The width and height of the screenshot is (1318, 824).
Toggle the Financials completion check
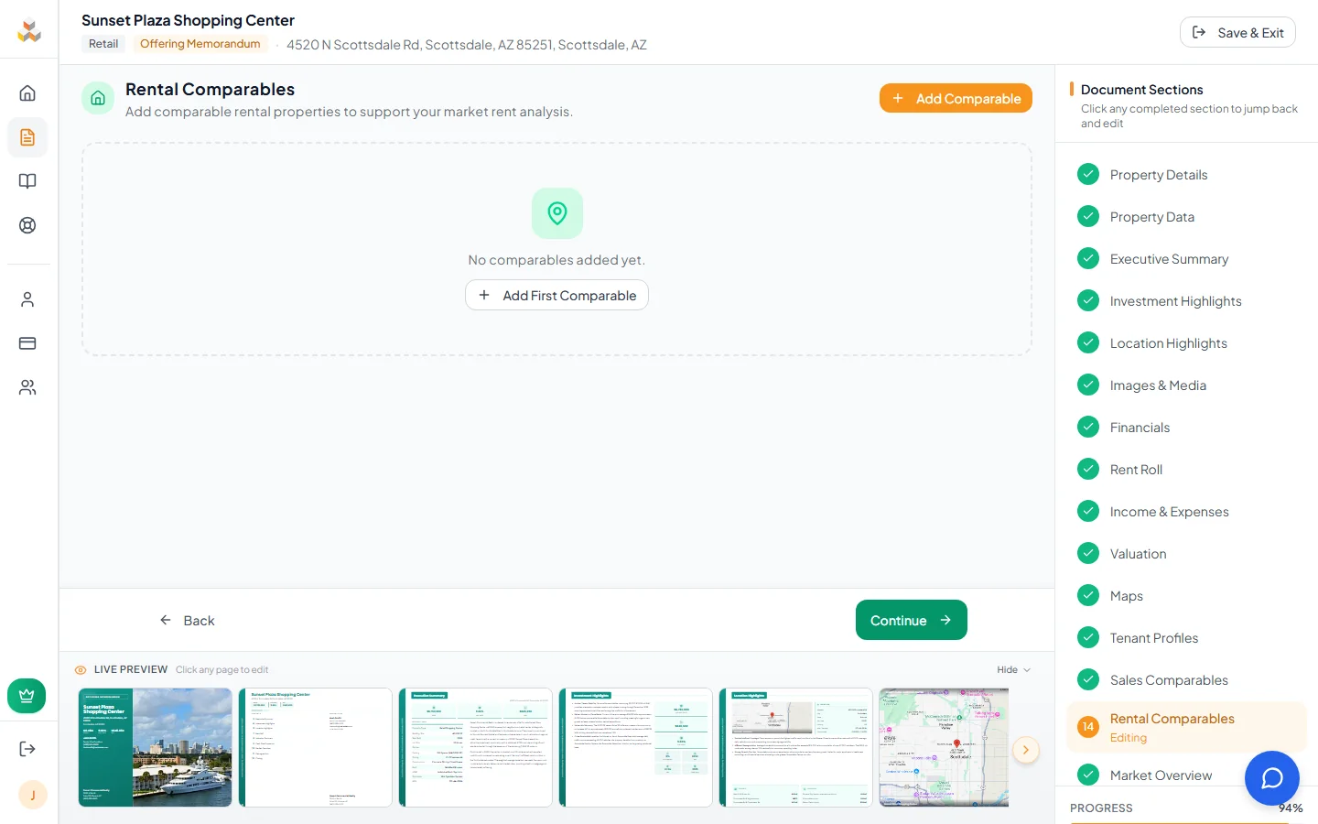click(x=1088, y=427)
